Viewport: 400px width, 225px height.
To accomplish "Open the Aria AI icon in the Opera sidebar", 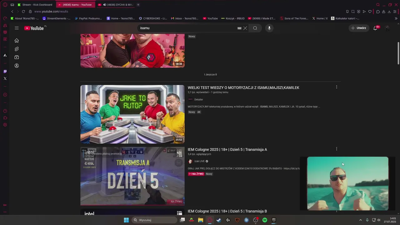I will [5, 55].
